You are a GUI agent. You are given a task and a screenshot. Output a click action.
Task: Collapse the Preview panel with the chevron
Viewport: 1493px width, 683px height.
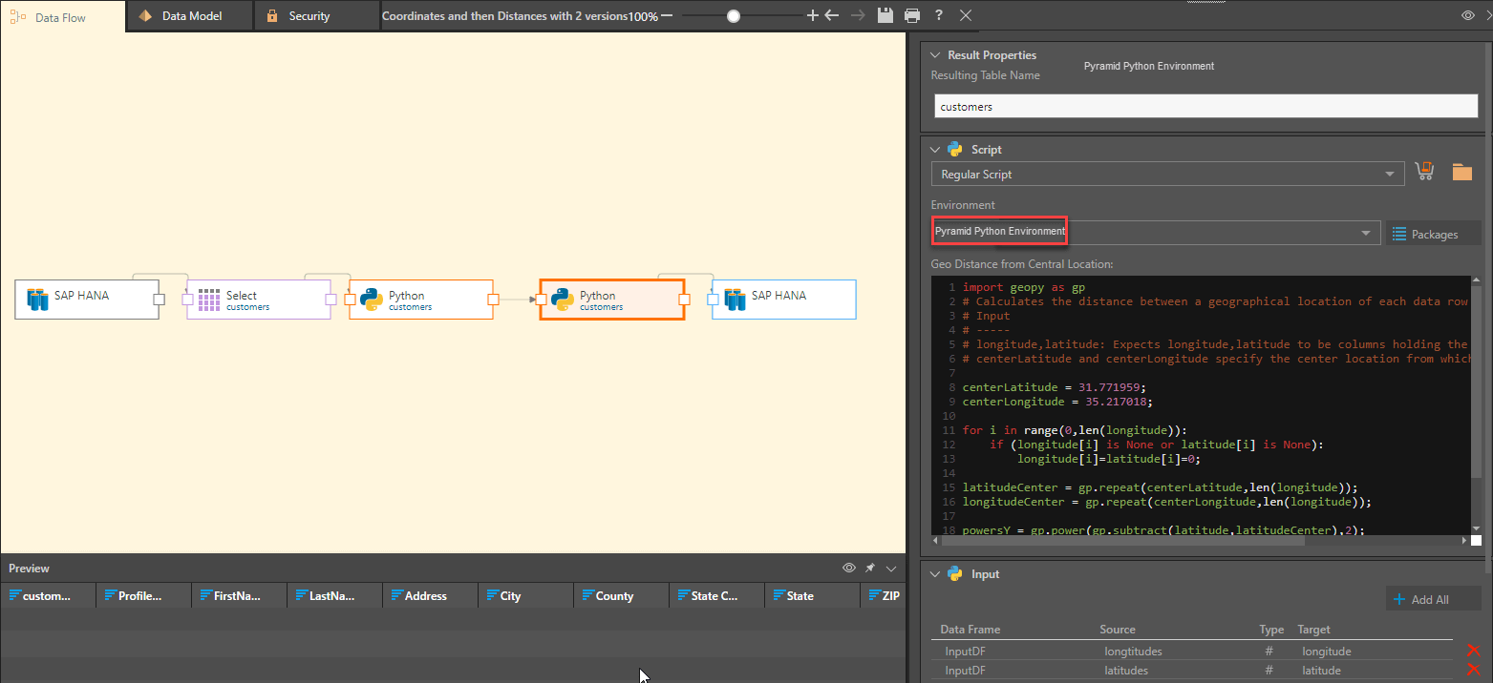click(x=891, y=568)
